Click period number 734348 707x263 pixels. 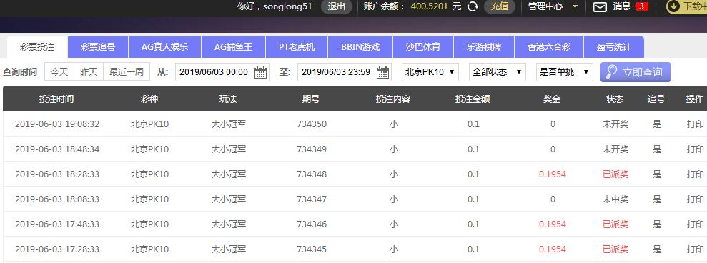(x=312, y=174)
